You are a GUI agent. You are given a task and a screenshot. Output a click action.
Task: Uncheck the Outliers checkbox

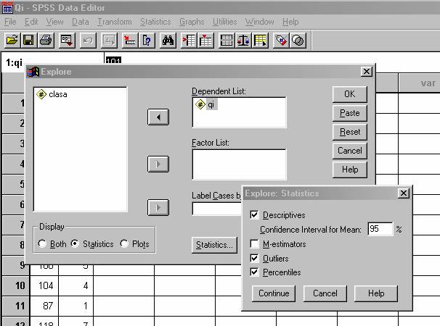pos(254,258)
